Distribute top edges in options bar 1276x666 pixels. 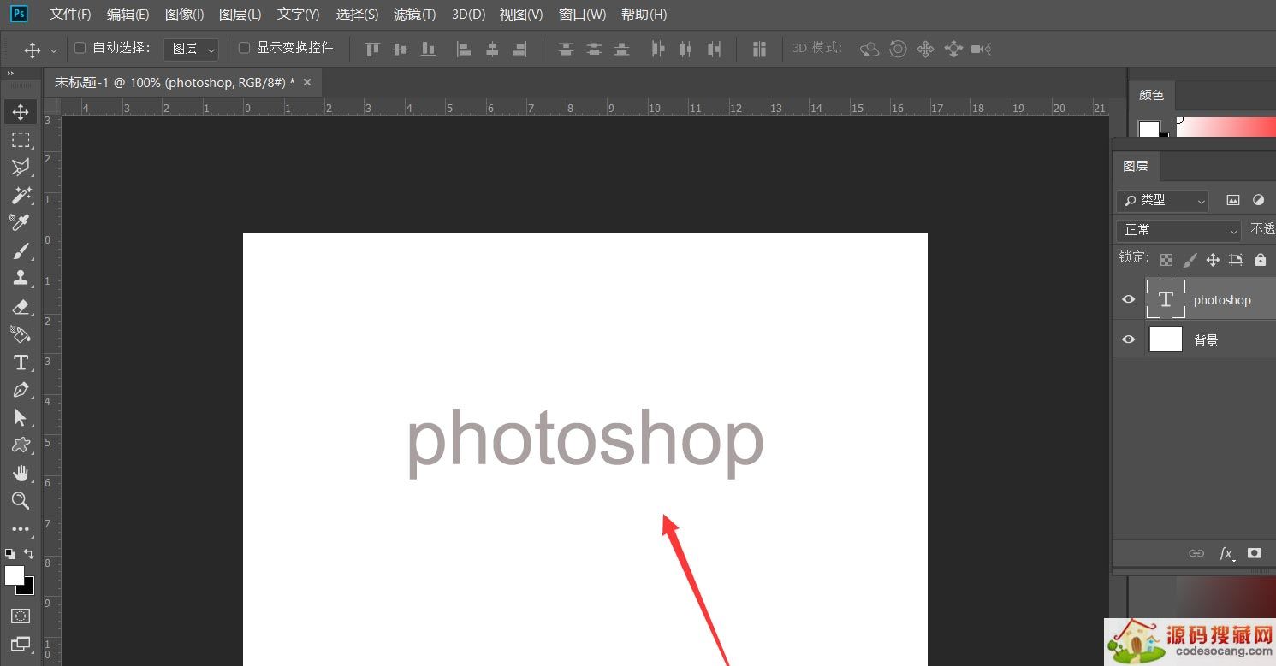click(566, 50)
